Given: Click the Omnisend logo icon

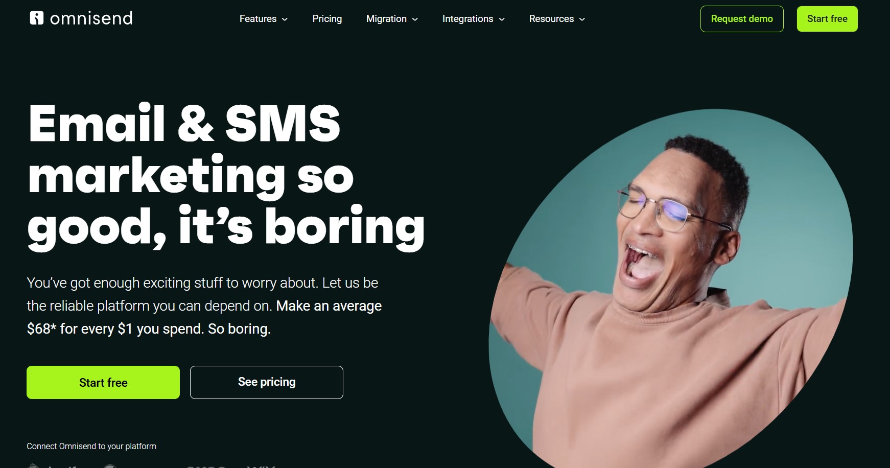Looking at the screenshot, I should [x=37, y=18].
